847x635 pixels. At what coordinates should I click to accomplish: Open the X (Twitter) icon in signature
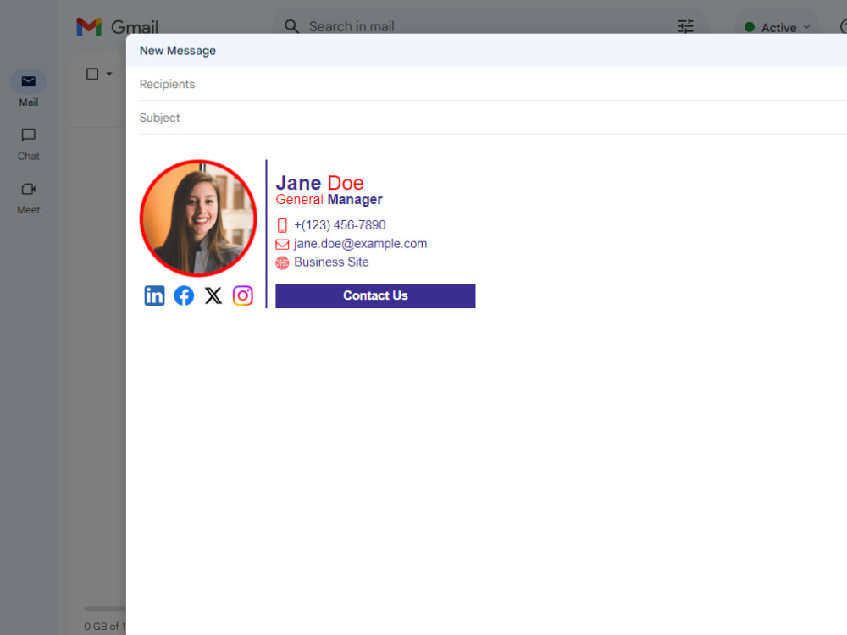(213, 295)
